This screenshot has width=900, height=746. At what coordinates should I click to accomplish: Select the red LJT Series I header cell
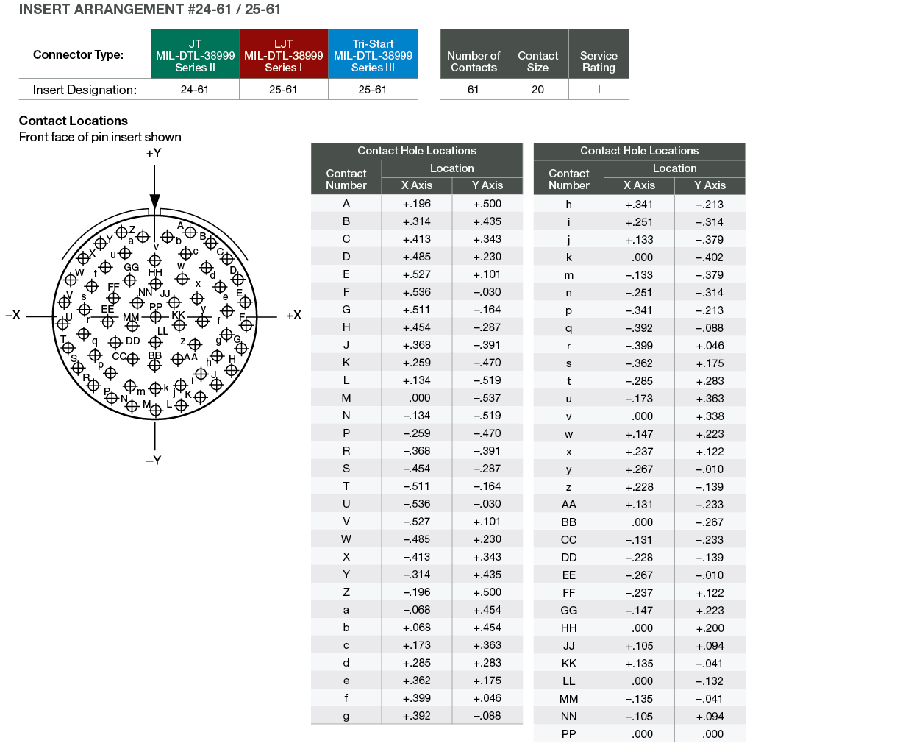click(x=284, y=54)
